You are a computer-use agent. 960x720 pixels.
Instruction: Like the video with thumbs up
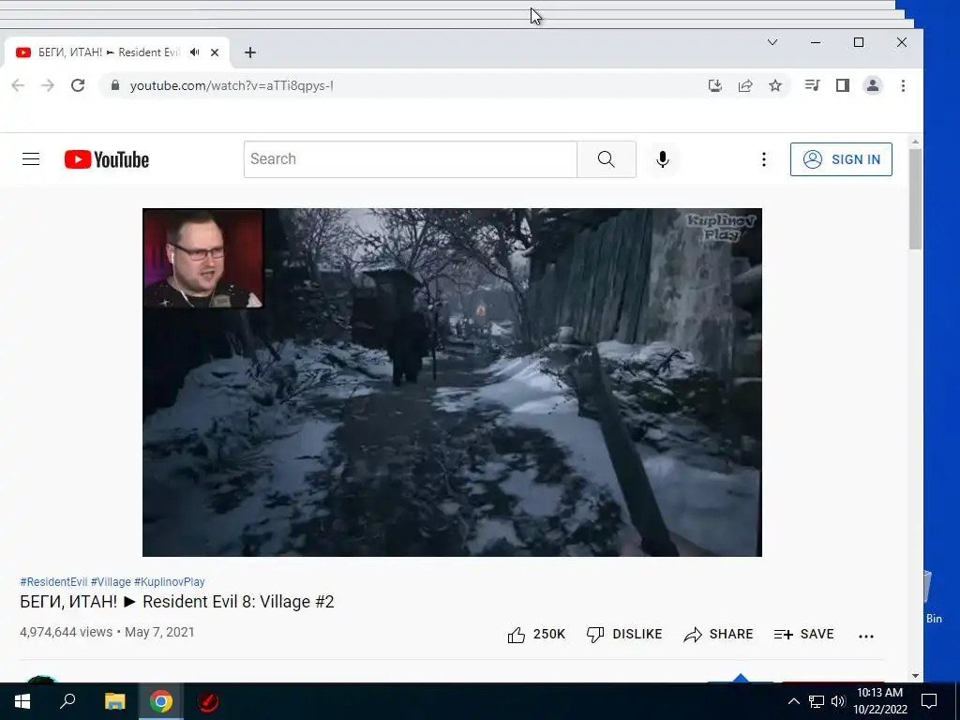point(536,635)
